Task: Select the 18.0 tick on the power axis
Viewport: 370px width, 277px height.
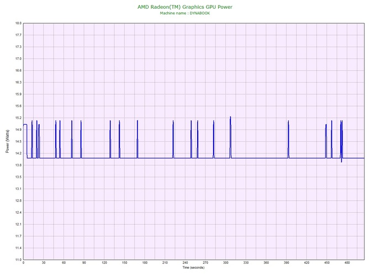Action: (x=18, y=23)
